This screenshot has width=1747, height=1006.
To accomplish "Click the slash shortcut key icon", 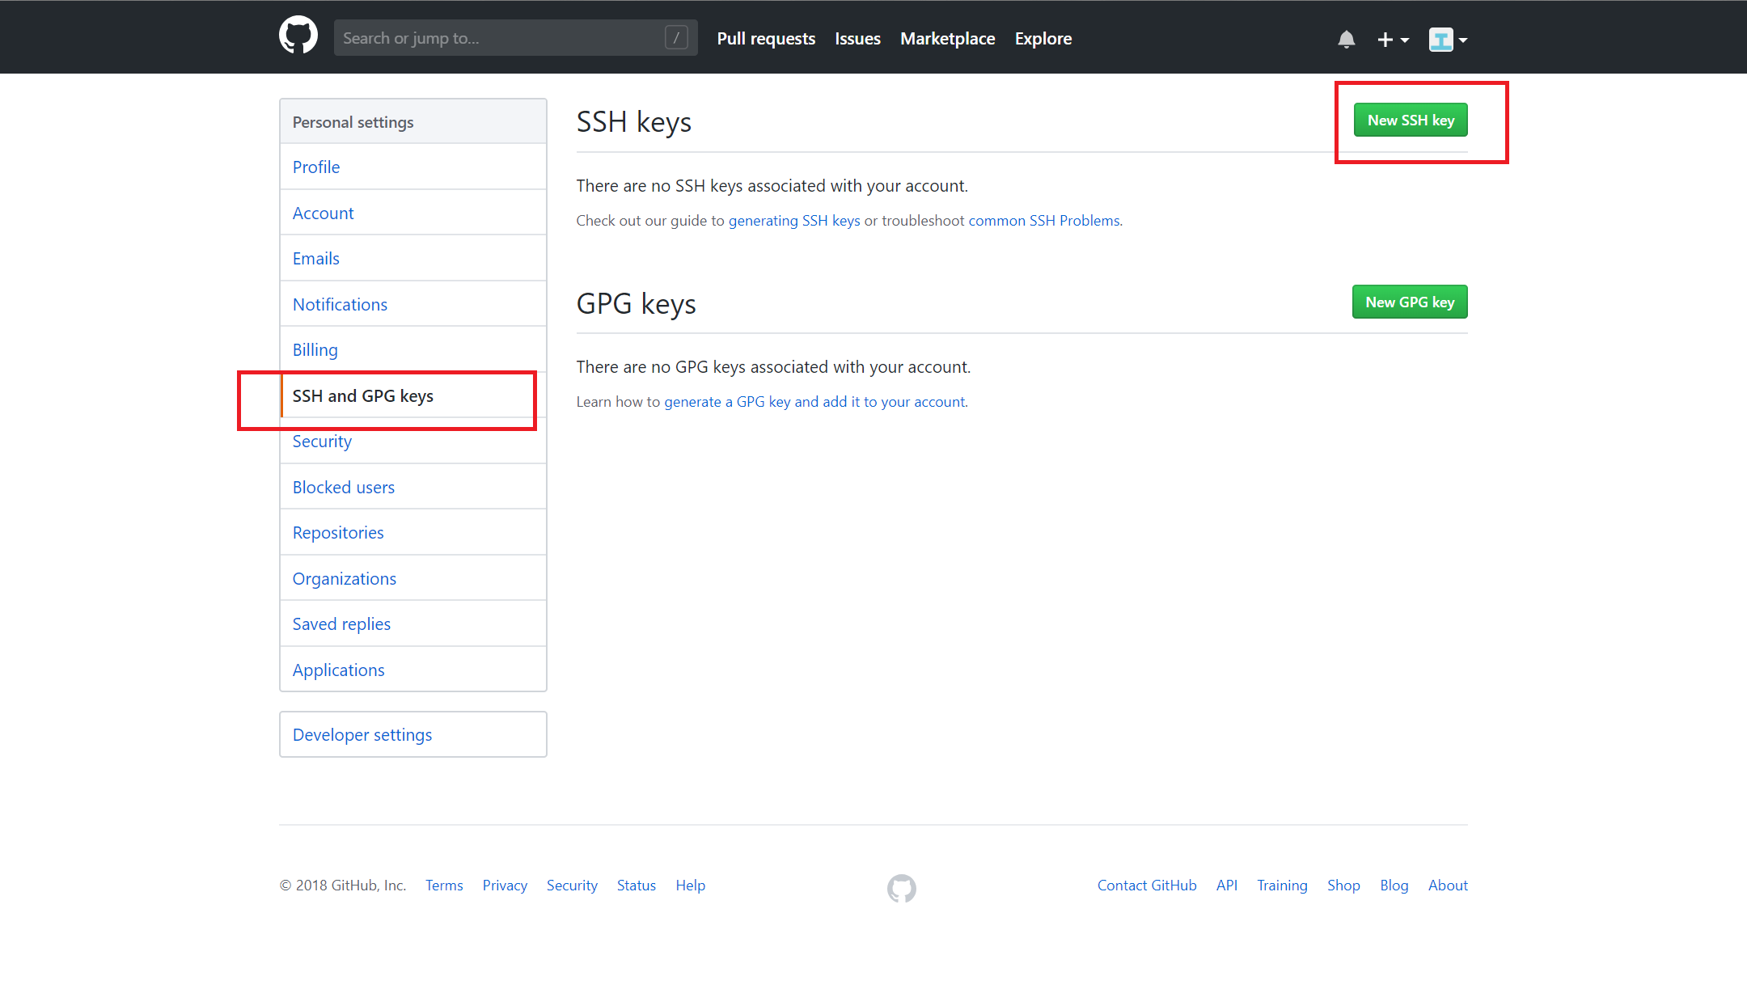I will point(676,37).
